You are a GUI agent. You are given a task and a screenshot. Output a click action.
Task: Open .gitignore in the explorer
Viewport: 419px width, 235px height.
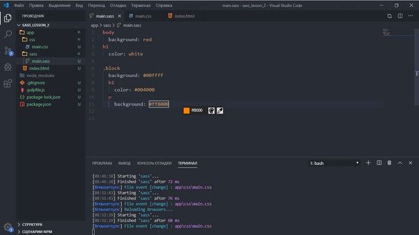tap(51, 83)
